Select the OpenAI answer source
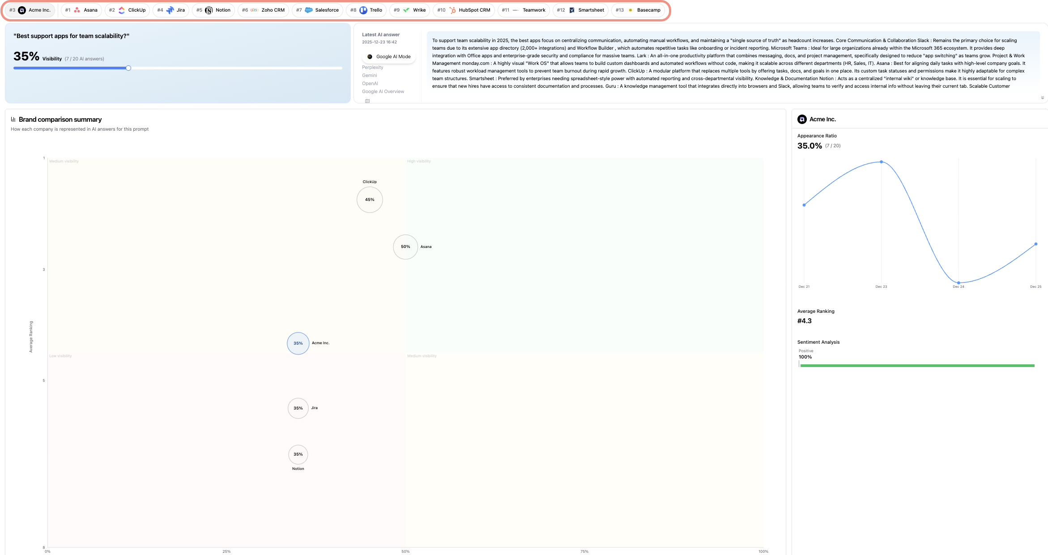 coord(370,83)
